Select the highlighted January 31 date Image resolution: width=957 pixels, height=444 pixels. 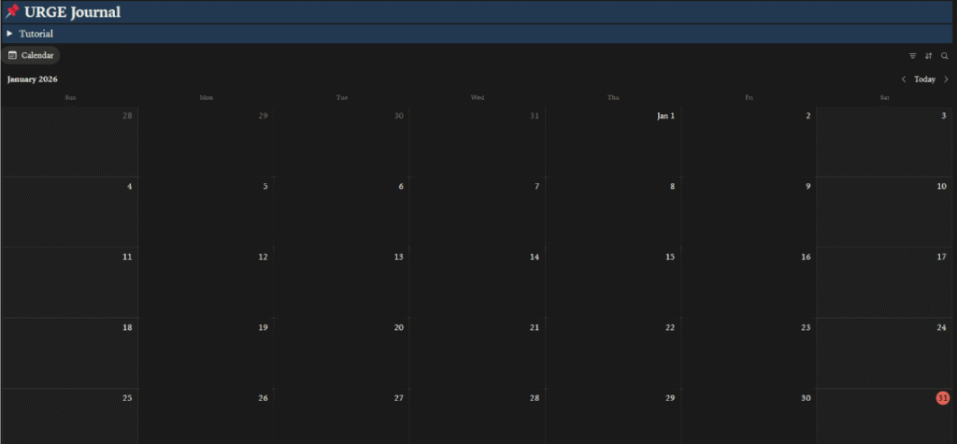pyautogui.click(x=942, y=398)
